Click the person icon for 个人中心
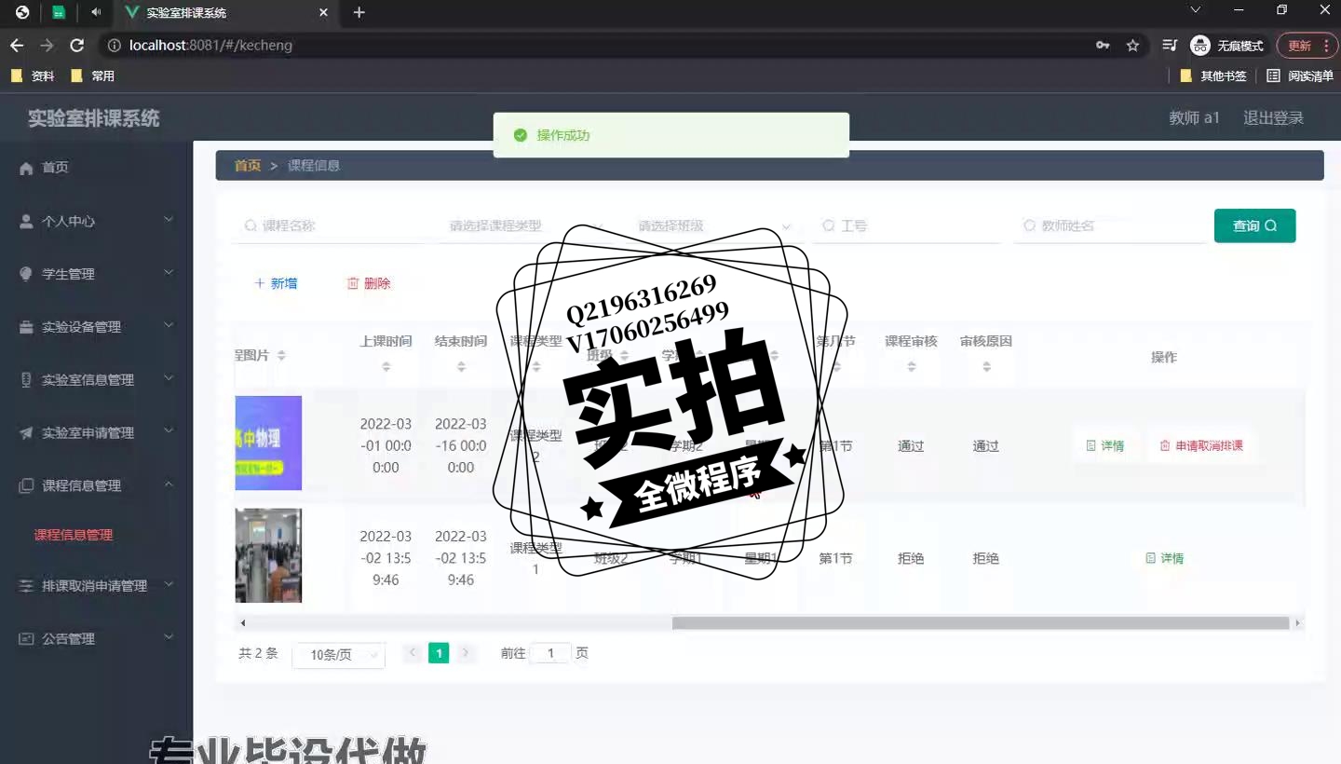The width and height of the screenshot is (1341, 764). tap(26, 222)
